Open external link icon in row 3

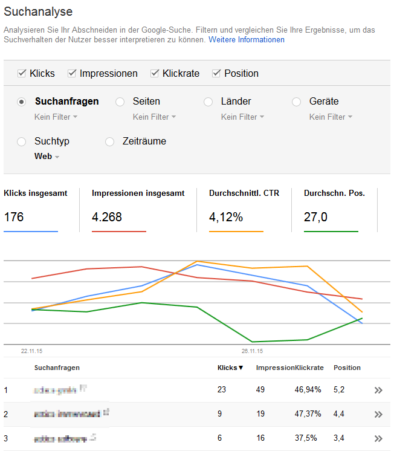92,437
